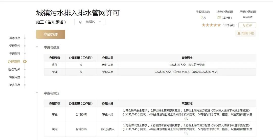The width and height of the screenshot is (273, 140).
Task: Click the 申请与受理 section heading
Action: pyautogui.click(x=52, y=48)
